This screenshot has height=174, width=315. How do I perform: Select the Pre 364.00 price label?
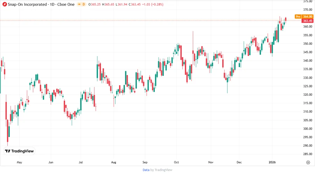click(304, 17)
